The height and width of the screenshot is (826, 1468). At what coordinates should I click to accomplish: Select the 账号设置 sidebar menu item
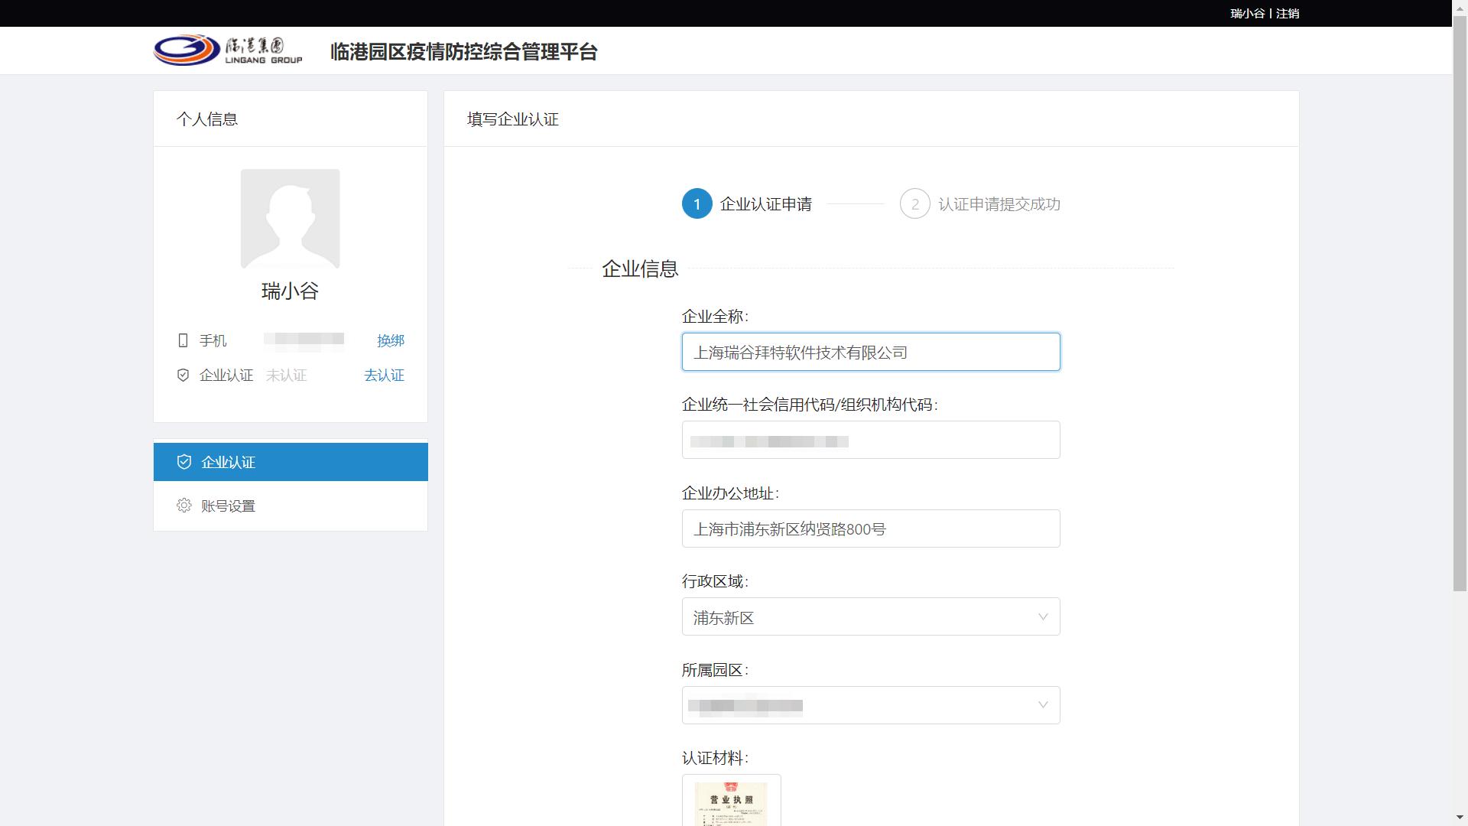coord(229,506)
